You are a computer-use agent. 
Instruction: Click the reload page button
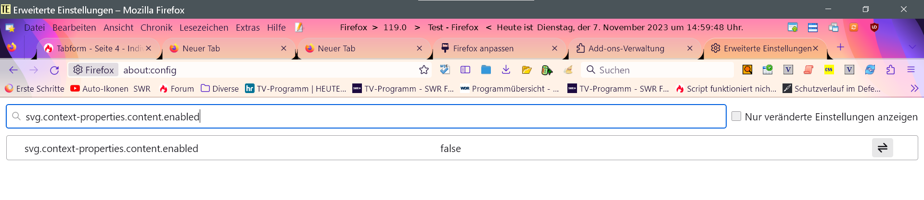[x=54, y=71]
